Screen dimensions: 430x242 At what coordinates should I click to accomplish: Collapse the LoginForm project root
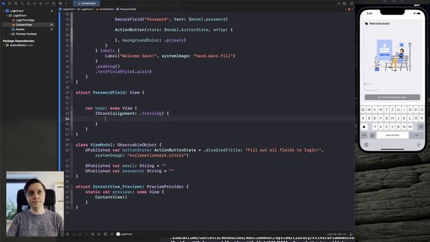pos(3,11)
